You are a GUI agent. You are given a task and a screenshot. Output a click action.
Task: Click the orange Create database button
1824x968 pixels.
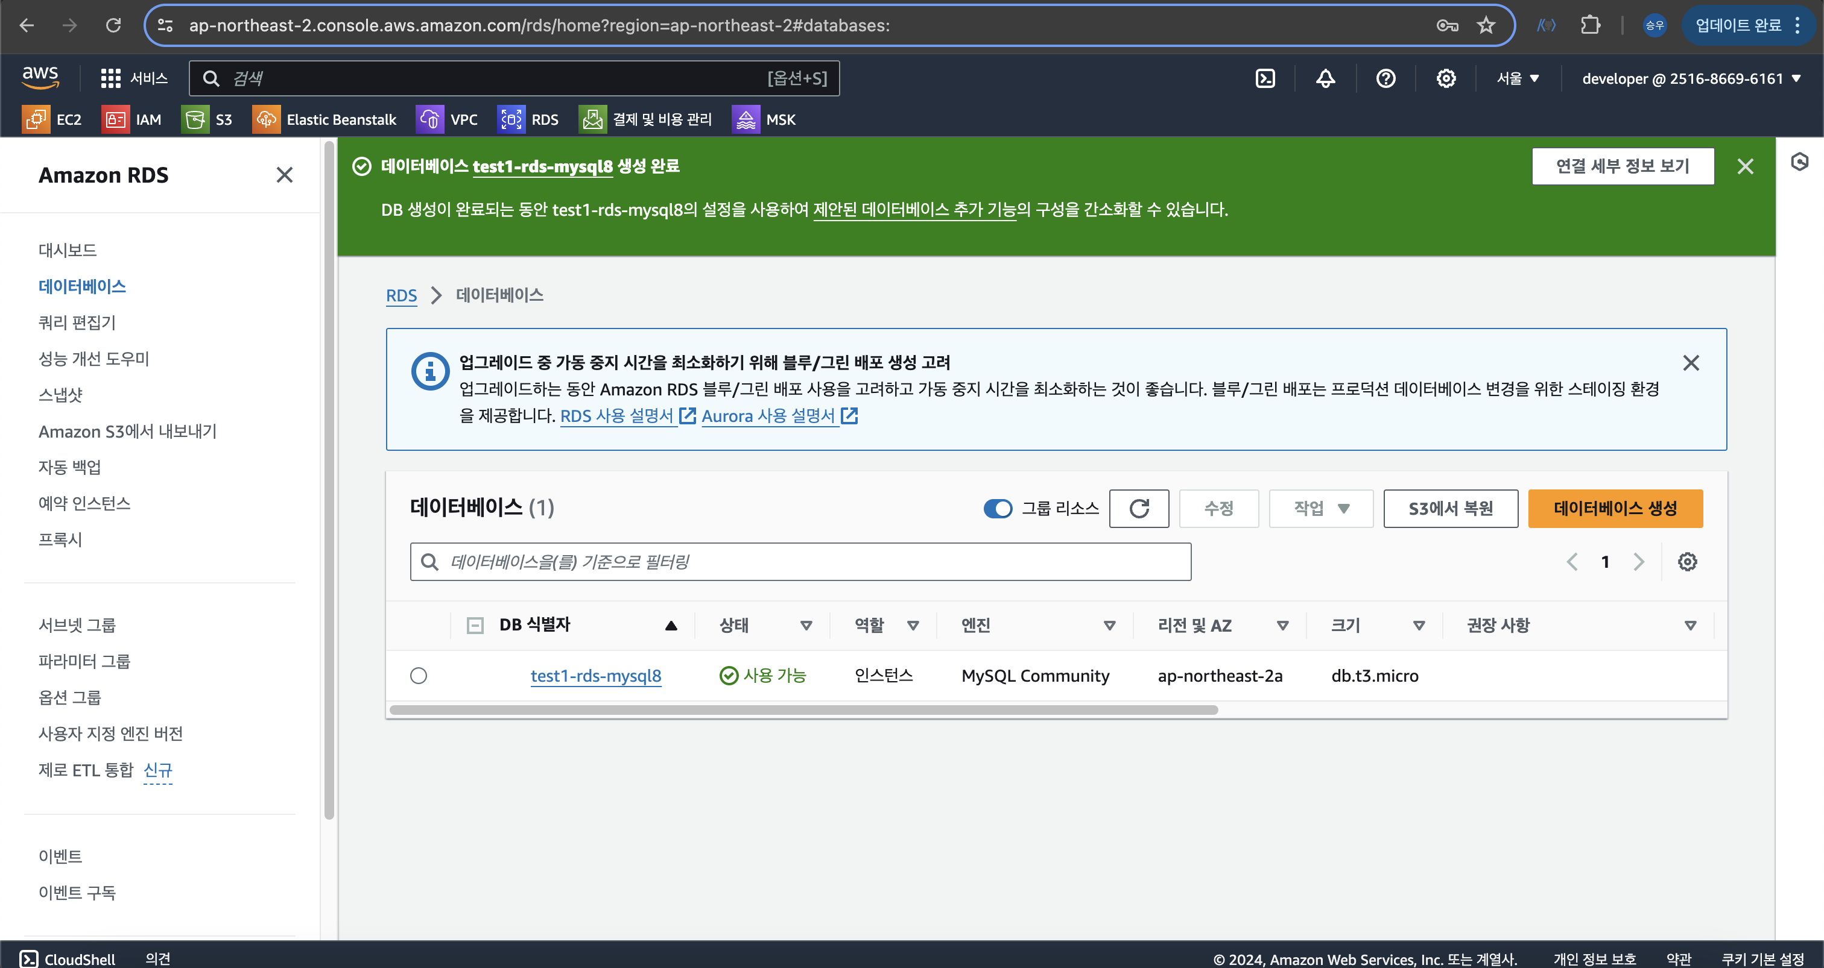pyautogui.click(x=1615, y=508)
